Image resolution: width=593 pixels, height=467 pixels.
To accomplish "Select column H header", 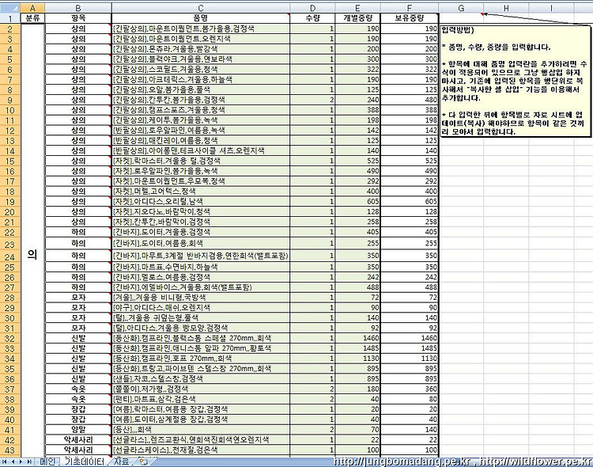I will click(506, 8).
